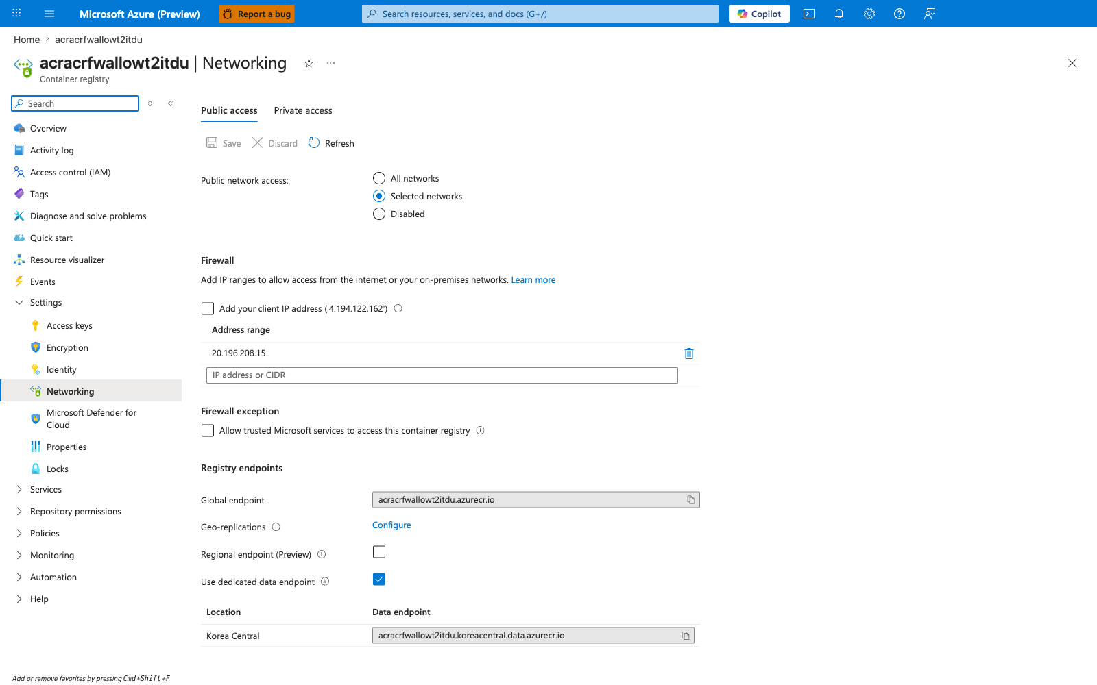Viewport: 1097px width, 685px height.
Task: Enable Allow trusted Microsoft services checkbox
Action: point(208,431)
